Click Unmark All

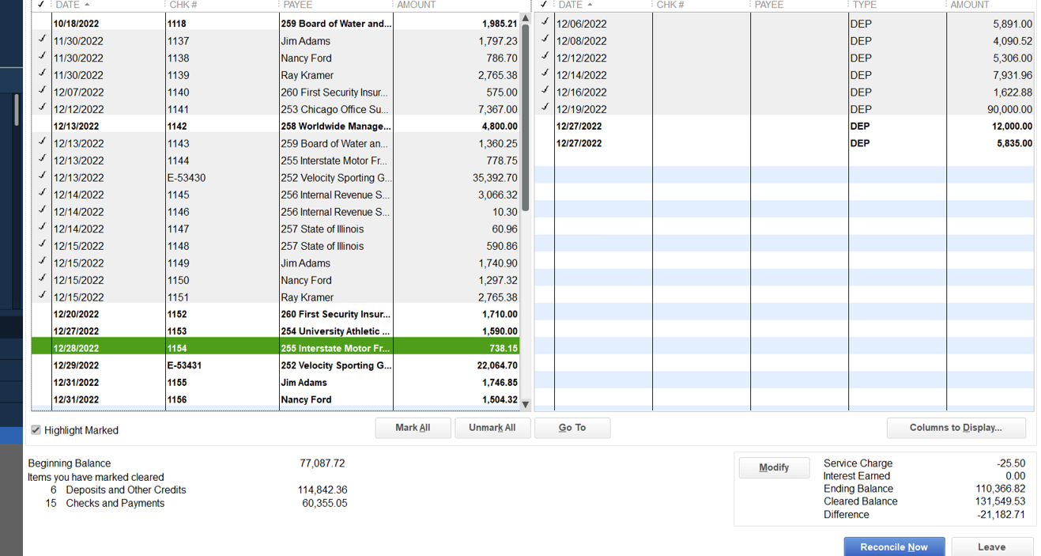coord(492,427)
